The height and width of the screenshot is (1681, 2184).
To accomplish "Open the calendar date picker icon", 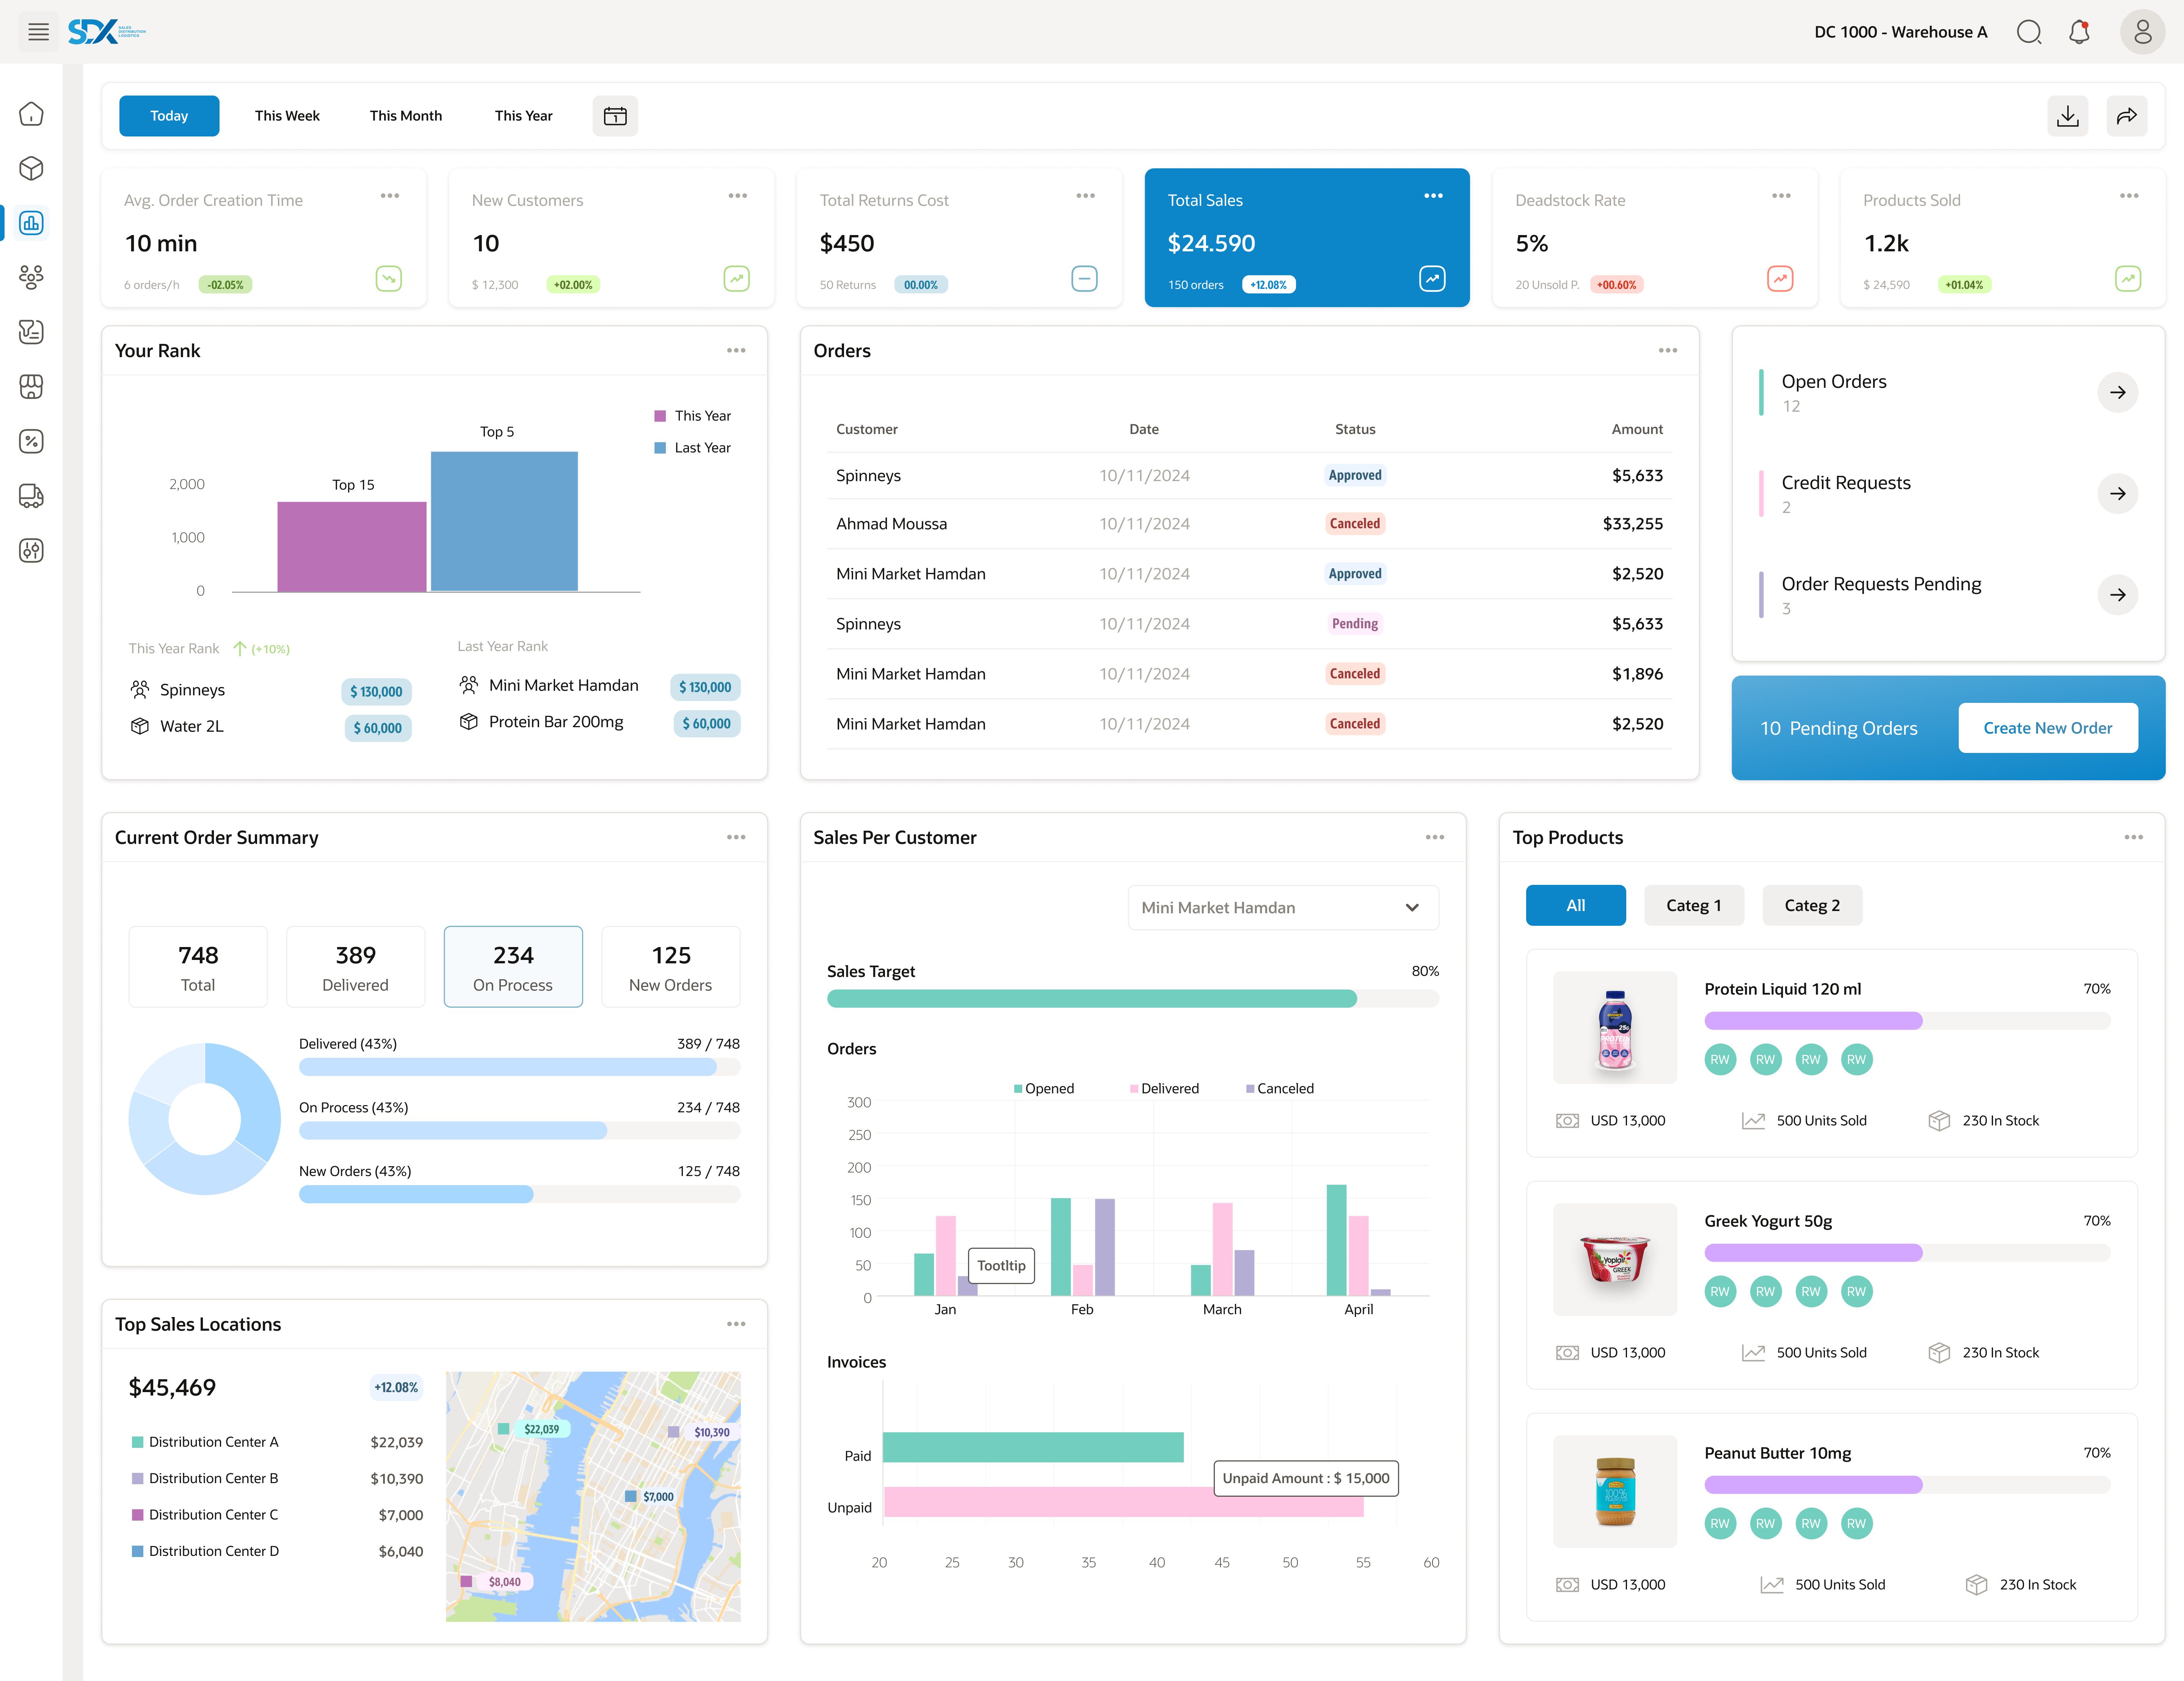I will [615, 116].
